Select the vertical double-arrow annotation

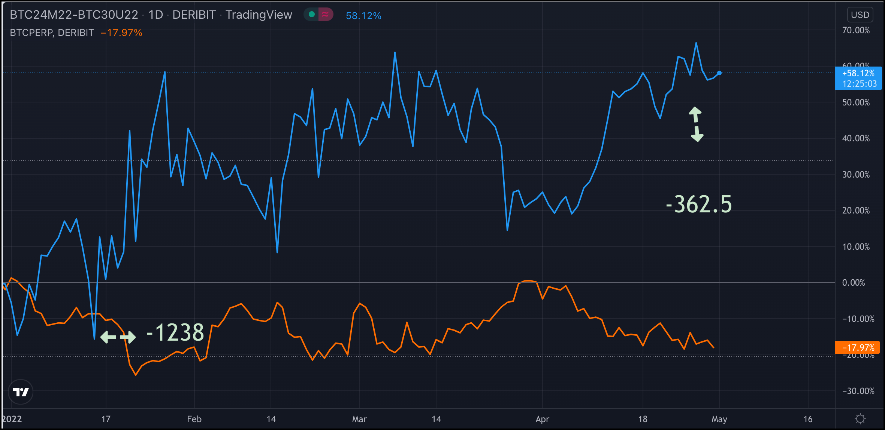[x=696, y=124]
